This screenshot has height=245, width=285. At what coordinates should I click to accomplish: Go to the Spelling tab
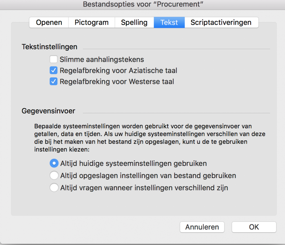click(x=134, y=23)
